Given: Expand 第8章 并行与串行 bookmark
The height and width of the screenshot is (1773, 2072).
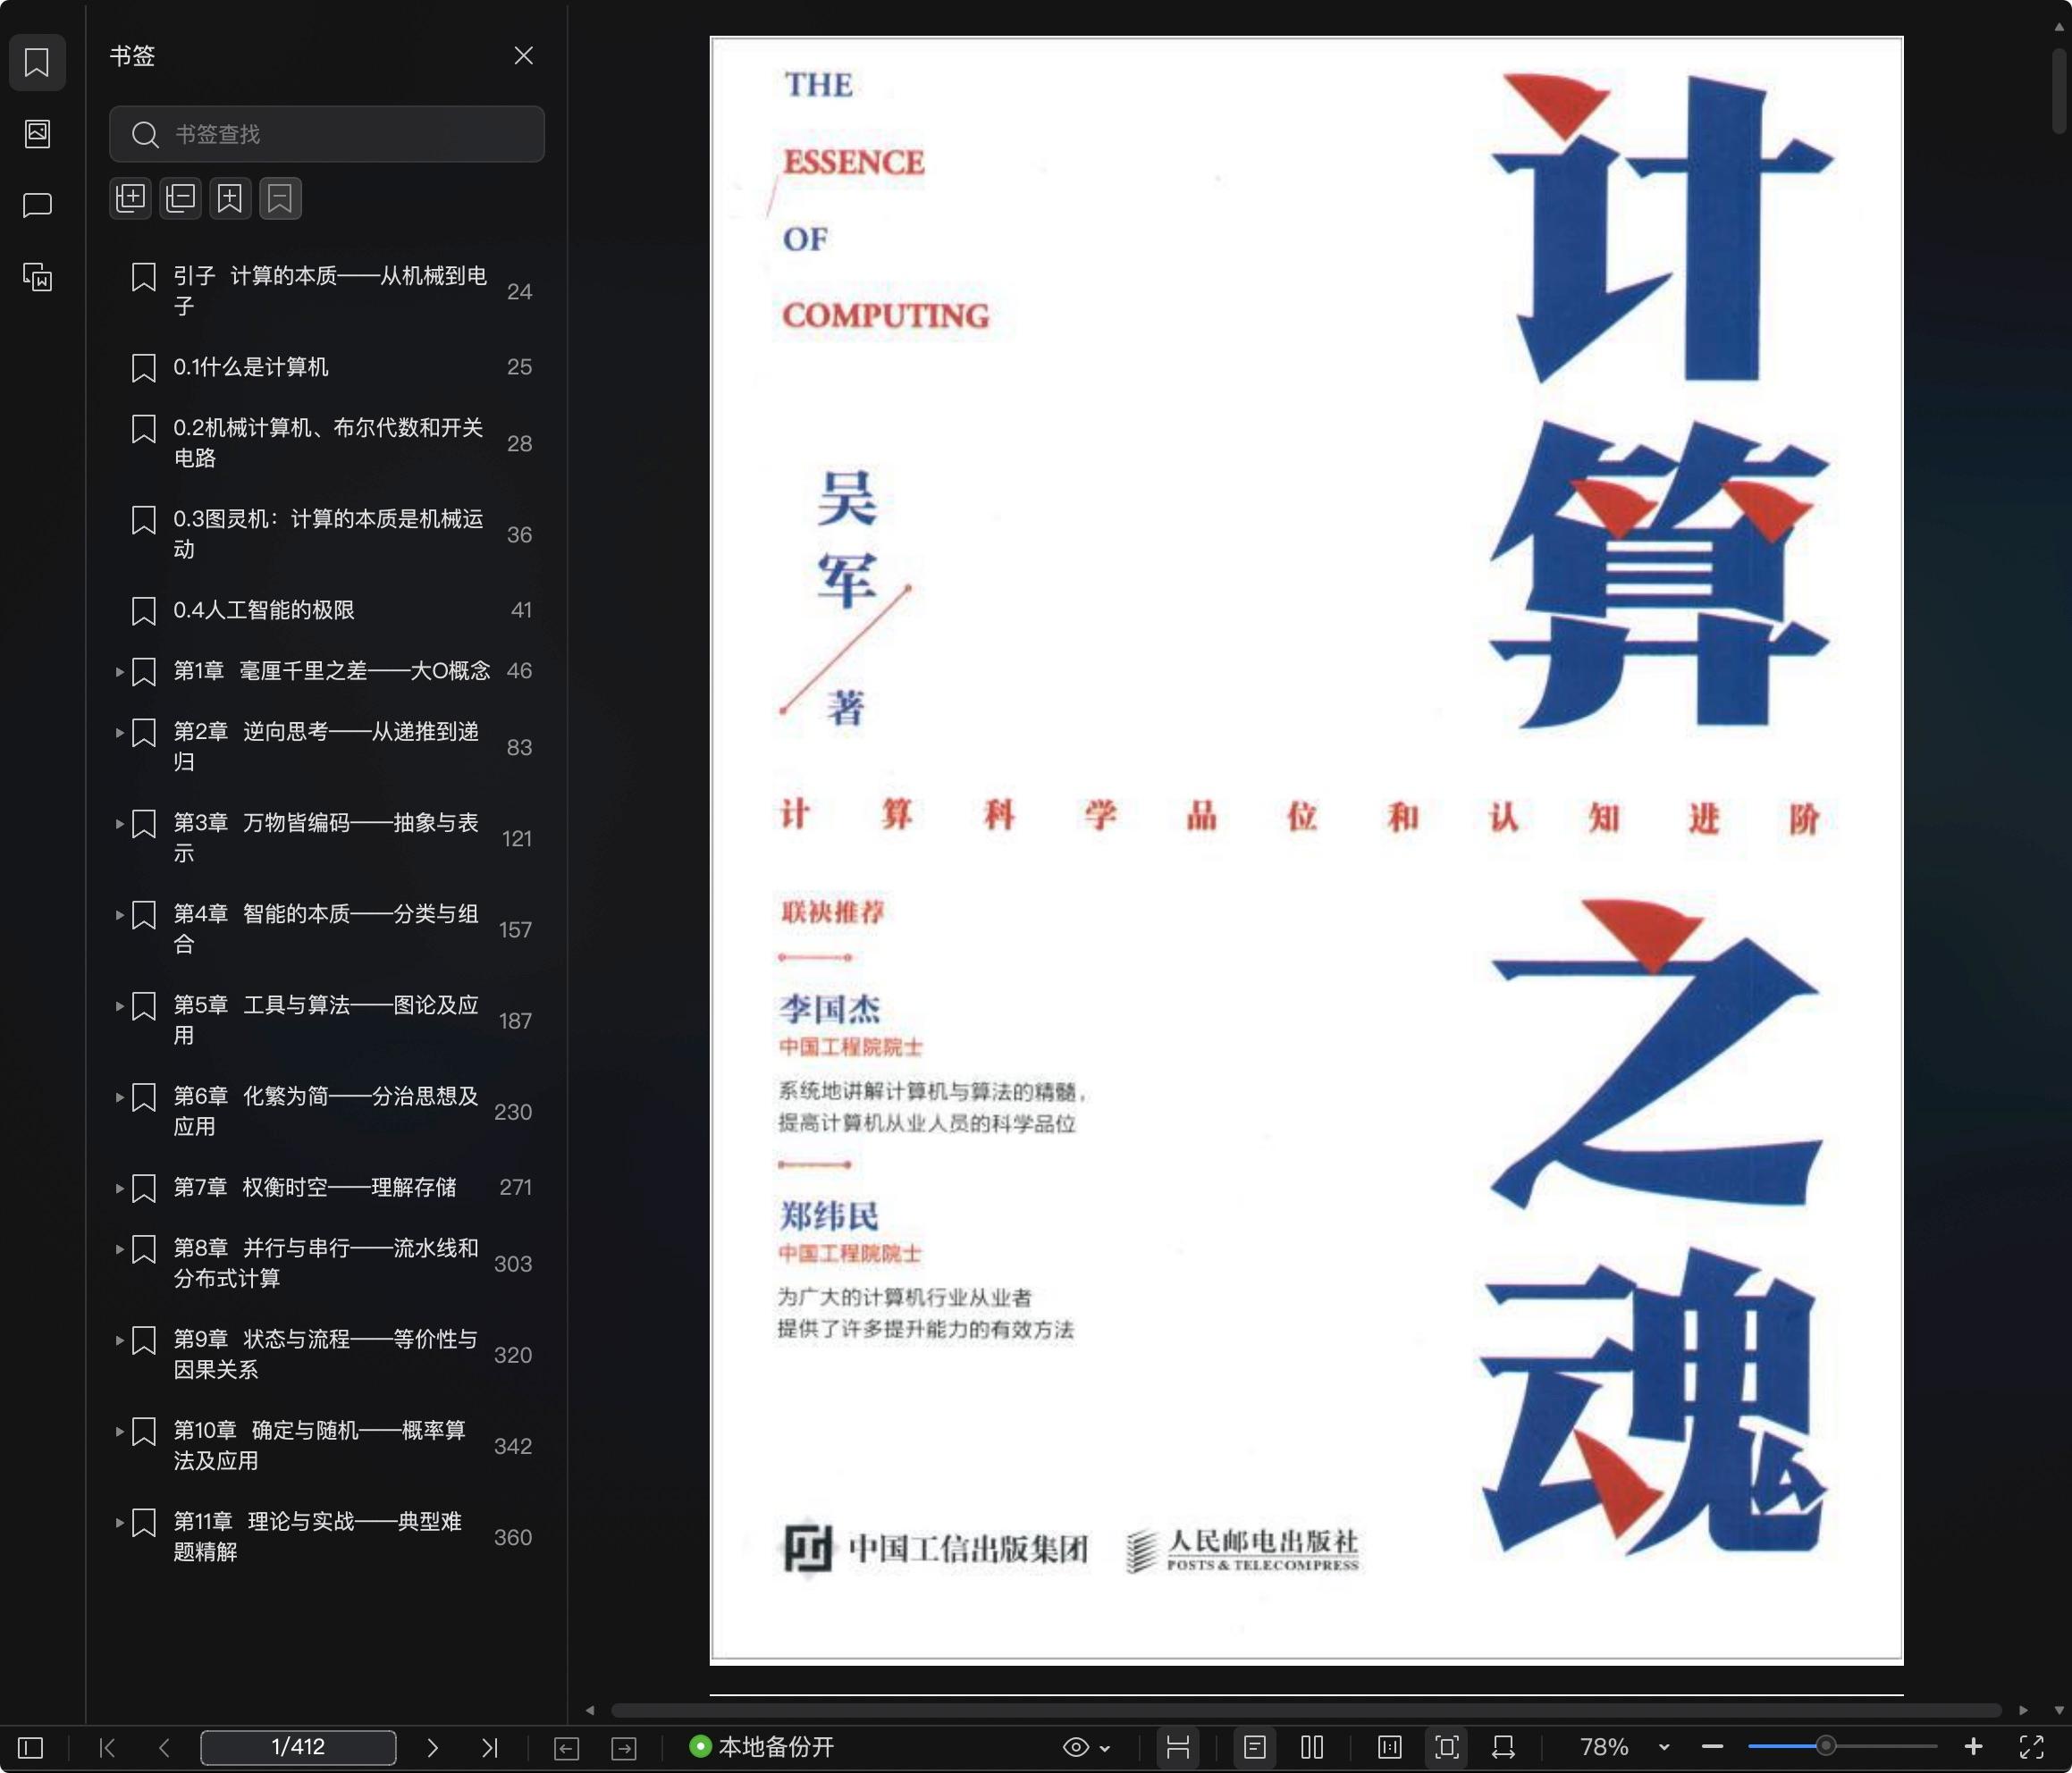Looking at the screenshot, I should click(x=119, y=1249).
